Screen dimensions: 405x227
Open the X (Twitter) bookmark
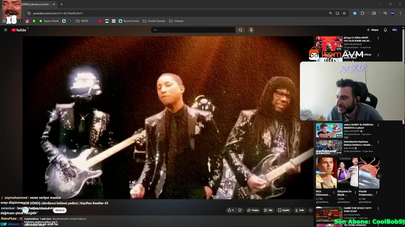coord(21,21)
